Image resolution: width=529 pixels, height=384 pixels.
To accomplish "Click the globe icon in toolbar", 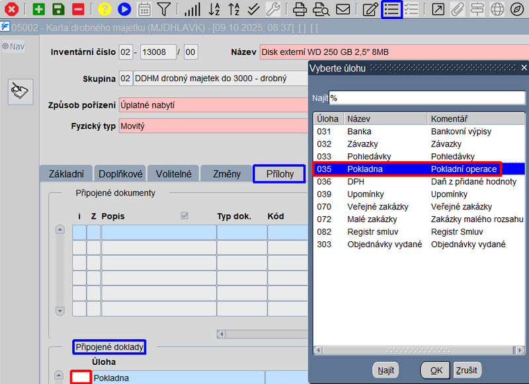I will (497, 9).
